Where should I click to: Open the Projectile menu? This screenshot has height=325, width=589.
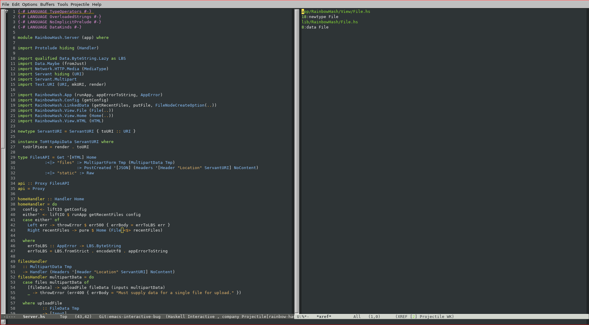tap(80, 4)
